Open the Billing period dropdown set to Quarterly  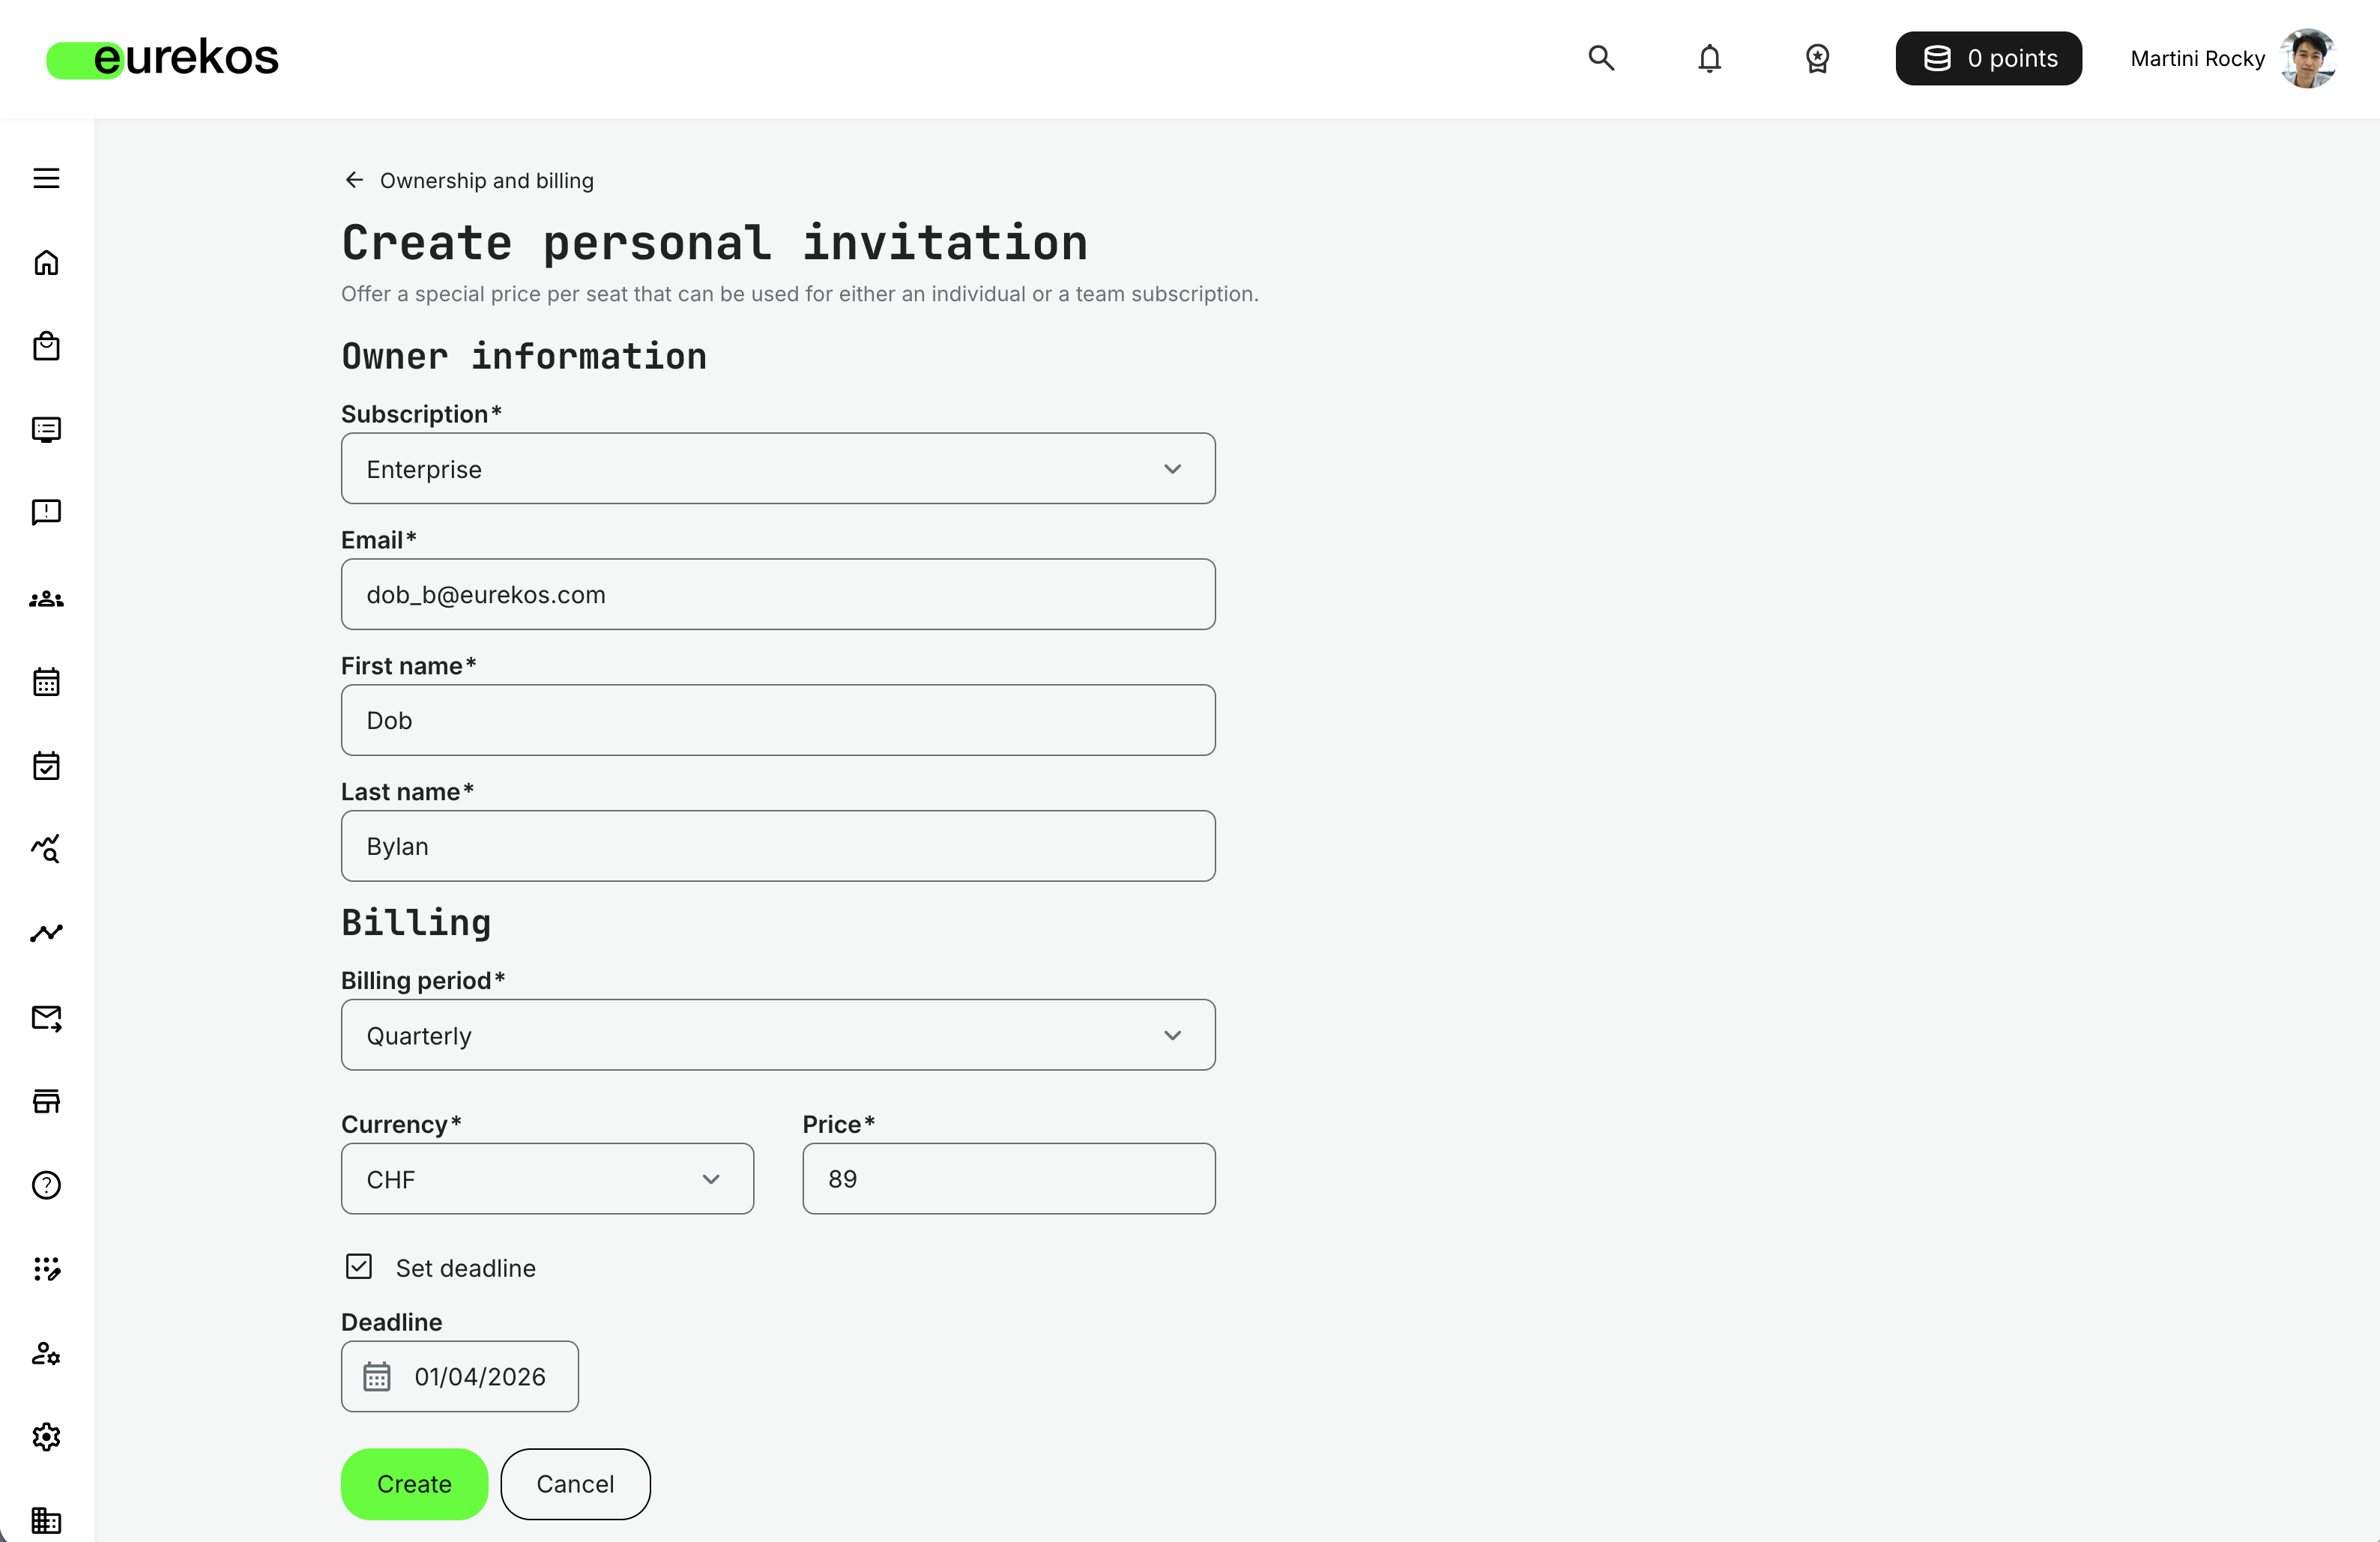pos(778,1035)
